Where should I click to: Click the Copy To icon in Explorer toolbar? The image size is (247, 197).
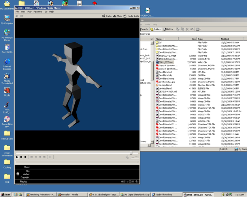[183, 29]
